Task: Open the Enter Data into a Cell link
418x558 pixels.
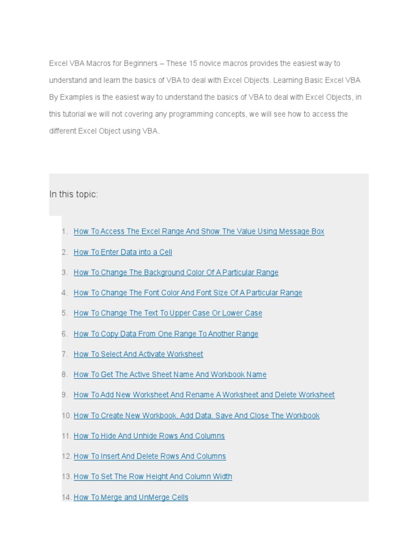Action: coord(122,252)
